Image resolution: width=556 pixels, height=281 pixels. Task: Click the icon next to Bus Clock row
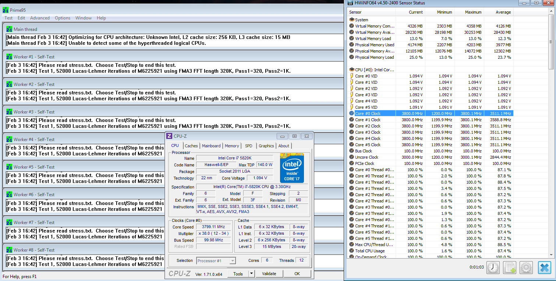pyautogui.click(x=351, y=151)
